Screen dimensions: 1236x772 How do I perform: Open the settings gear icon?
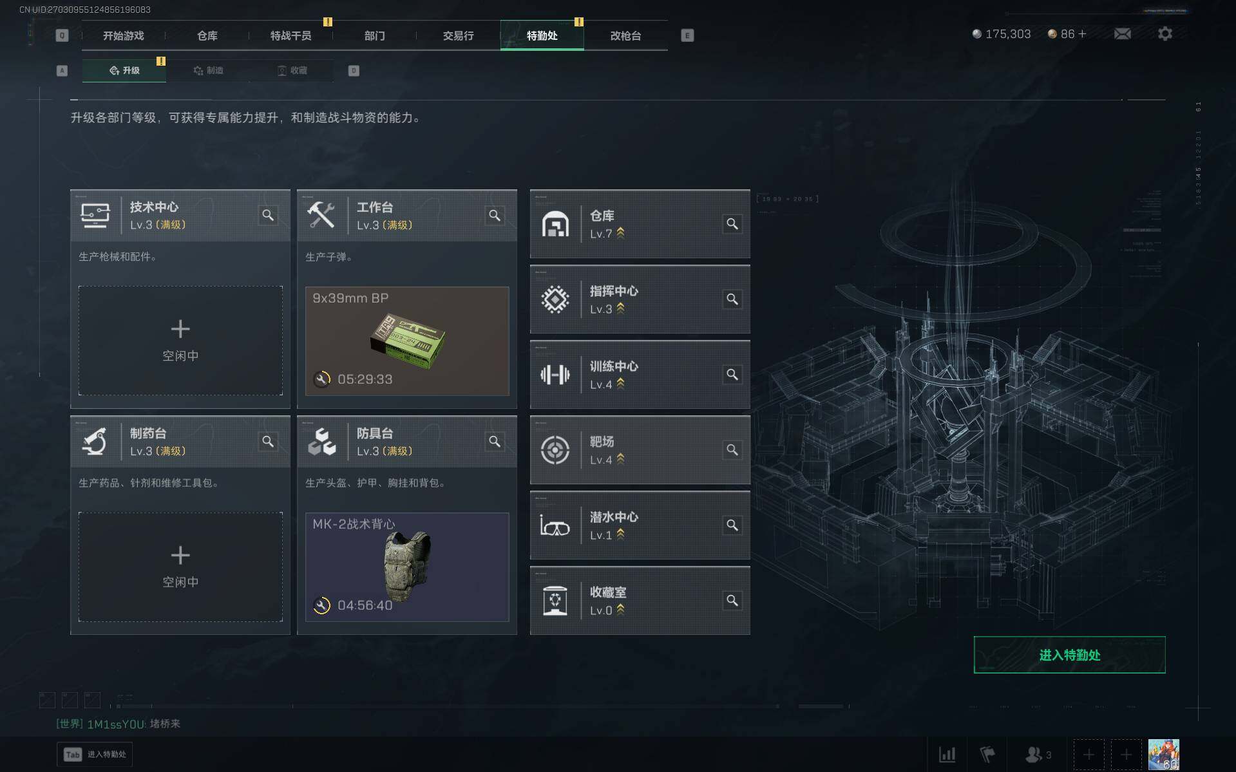click(x=1165, y=33)
